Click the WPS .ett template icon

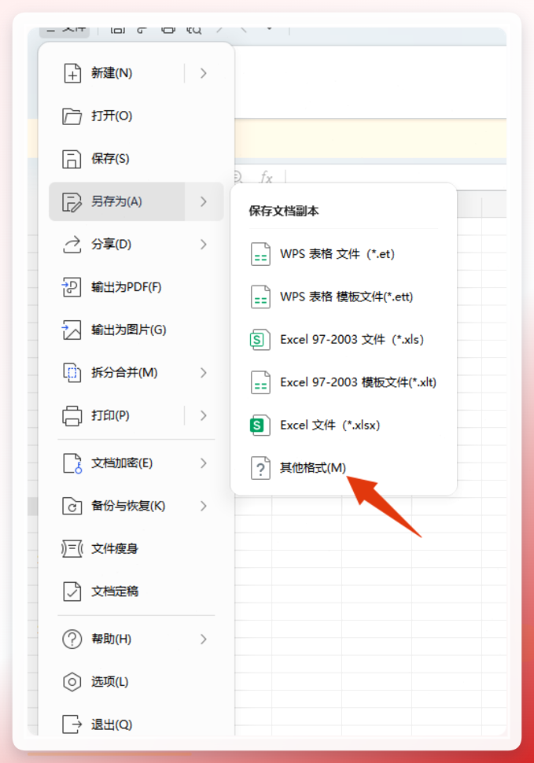tap(260, 297)
